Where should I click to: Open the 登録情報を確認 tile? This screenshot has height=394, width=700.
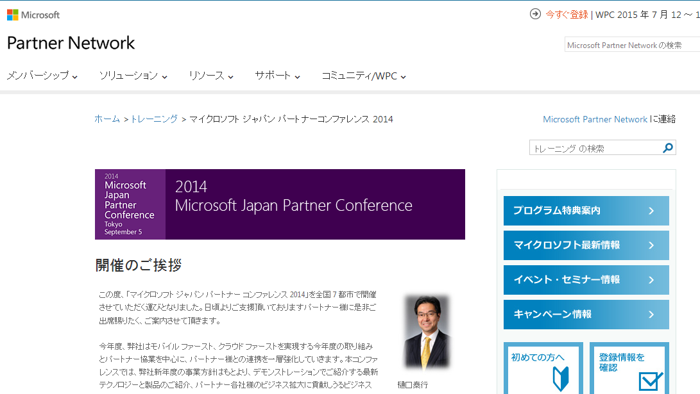pos(629,368)
